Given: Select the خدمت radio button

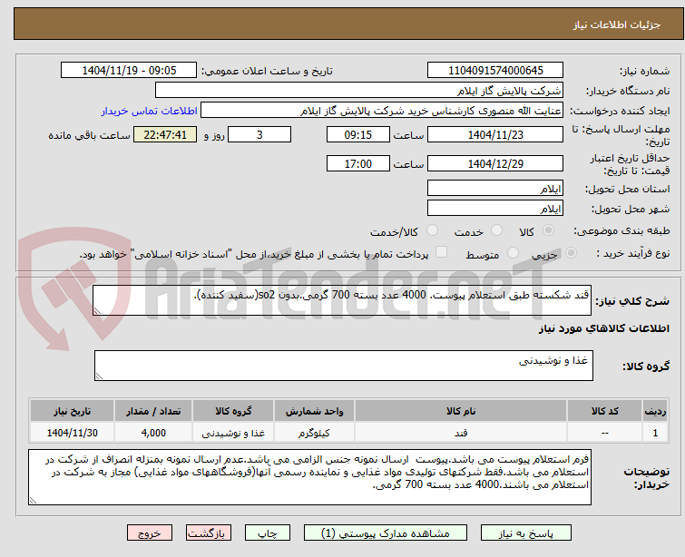Looking at the screenshot, I should click(x=496, y=230).
